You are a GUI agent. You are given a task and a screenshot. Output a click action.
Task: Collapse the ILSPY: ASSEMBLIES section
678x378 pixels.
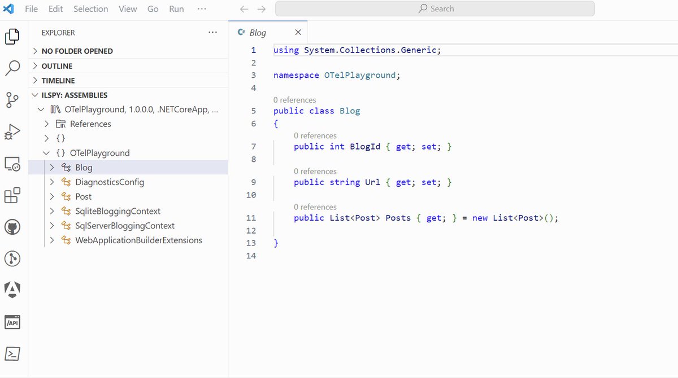pyautogui.click(x=35, y=95)
